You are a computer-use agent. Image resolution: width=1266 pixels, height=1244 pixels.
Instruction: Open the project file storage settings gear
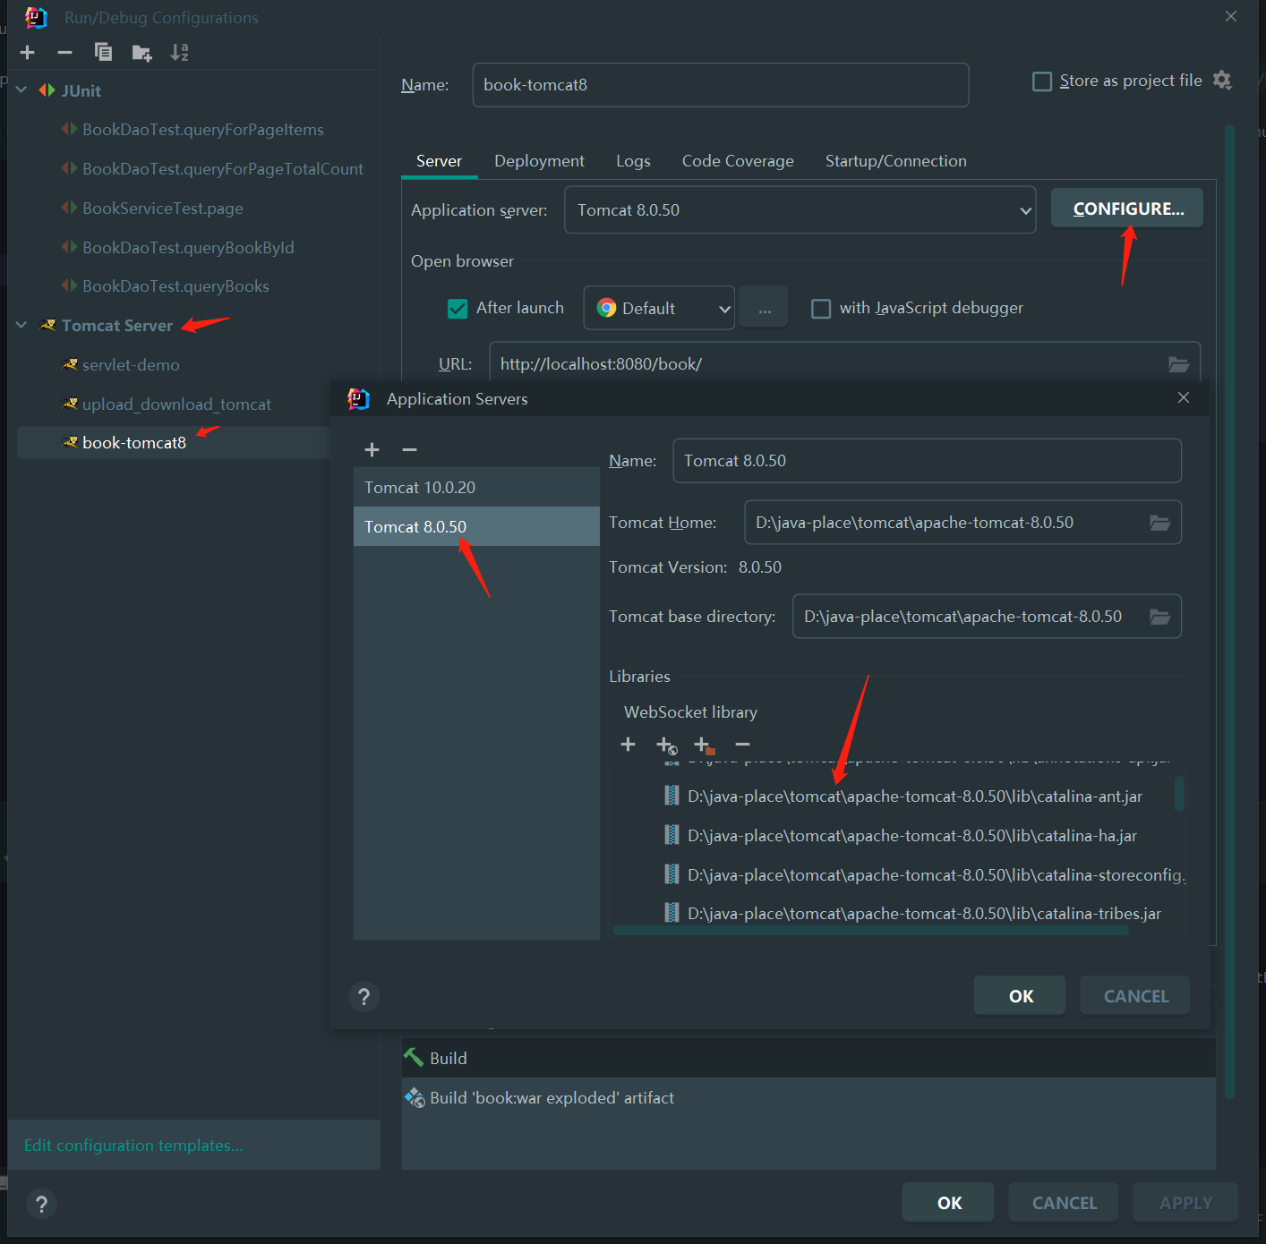tap(1222, 81)
